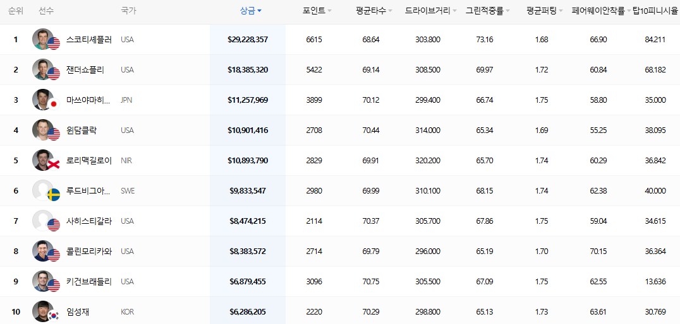The height and width of the screenshot is (324, 680).
Task: Click points value 3096
Action: point(314,282)
